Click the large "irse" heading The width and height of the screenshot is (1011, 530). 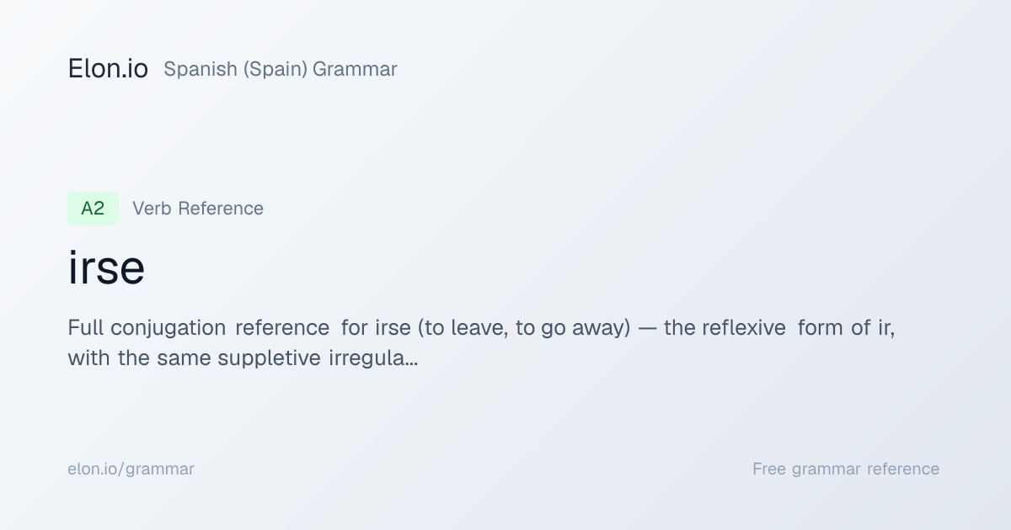(106, 268)
